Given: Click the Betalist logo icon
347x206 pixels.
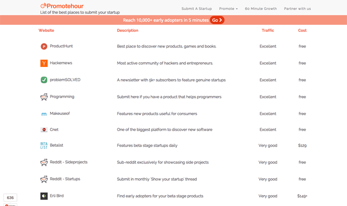Looking at the screenshot, I should (44, 146).
